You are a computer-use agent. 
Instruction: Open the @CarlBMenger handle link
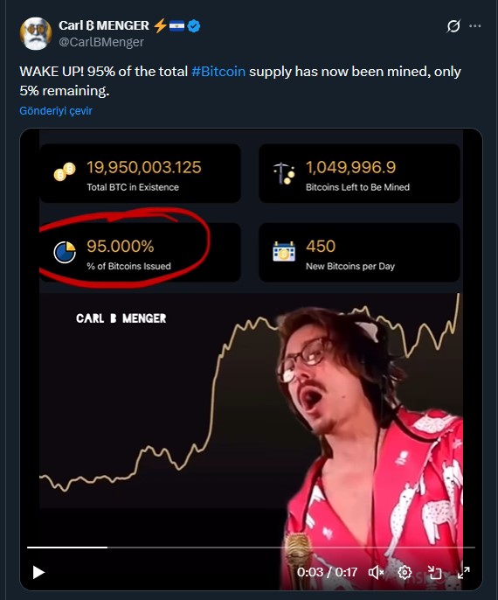pos(101,42)
